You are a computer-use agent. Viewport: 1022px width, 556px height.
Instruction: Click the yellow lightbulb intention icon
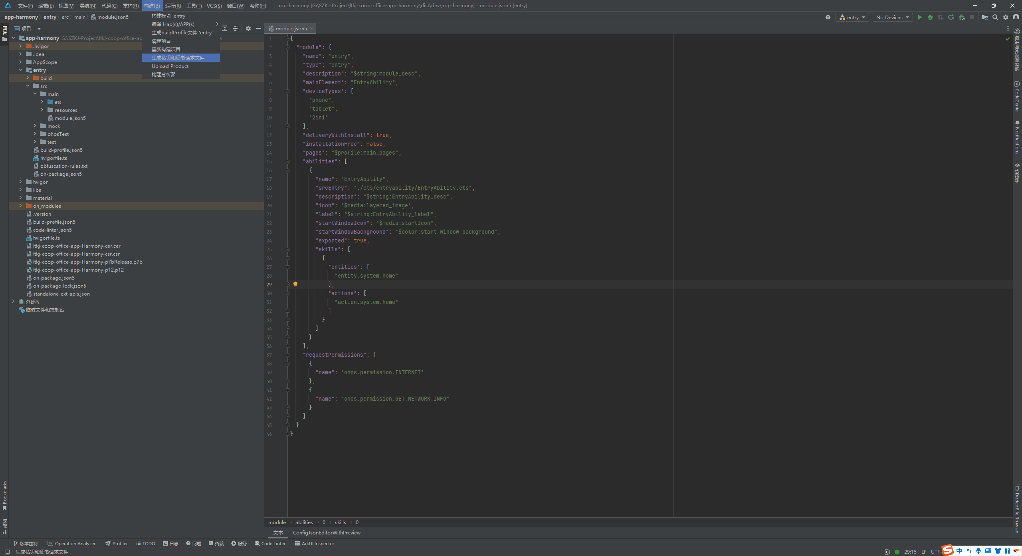coord(295,284)
